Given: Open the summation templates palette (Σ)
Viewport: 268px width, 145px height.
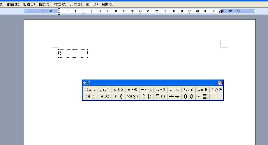Looking at the screenshot, I should (133, 96).
